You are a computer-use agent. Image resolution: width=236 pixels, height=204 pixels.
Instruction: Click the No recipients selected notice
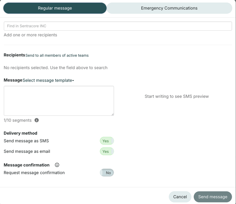coord(55,68)
